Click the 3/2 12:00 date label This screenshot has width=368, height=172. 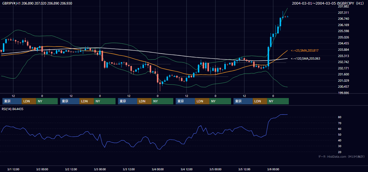pos(71,169)
